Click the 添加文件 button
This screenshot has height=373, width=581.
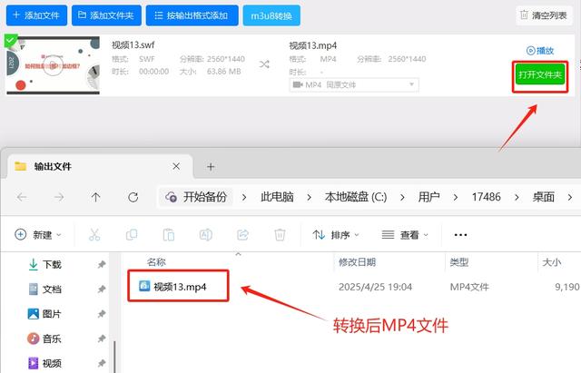pos(36,15)
